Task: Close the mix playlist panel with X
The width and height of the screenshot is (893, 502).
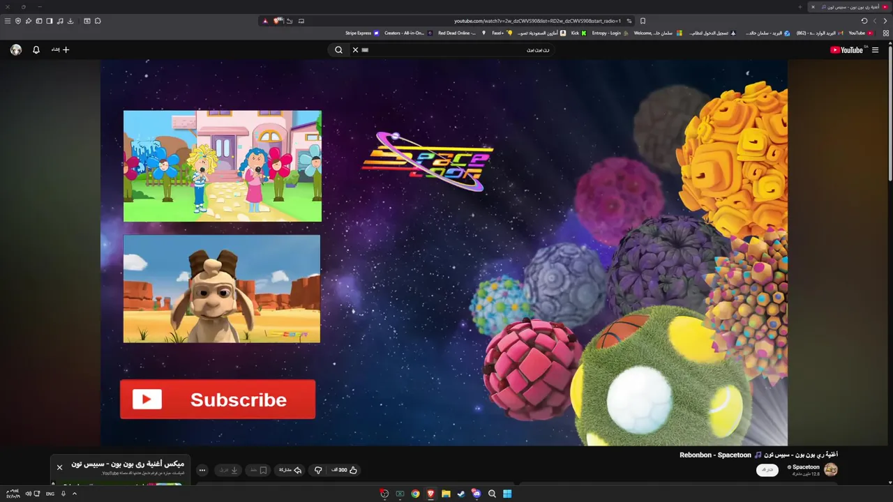Action: pos(59,467)
